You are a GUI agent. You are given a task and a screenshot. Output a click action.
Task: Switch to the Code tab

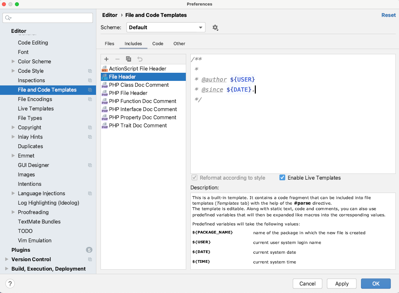point(158,44)
